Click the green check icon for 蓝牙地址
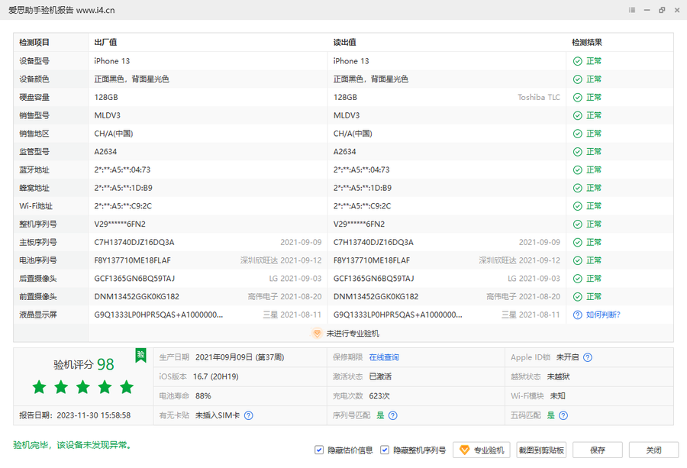The height and width of the screenshot is (468, 687). click(x=578, y=170)
